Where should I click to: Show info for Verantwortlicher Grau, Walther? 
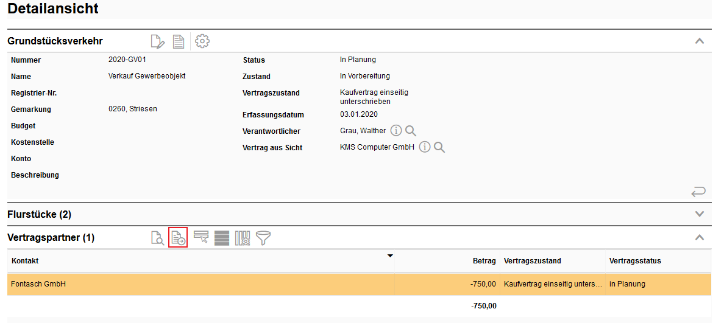(396, 131)
